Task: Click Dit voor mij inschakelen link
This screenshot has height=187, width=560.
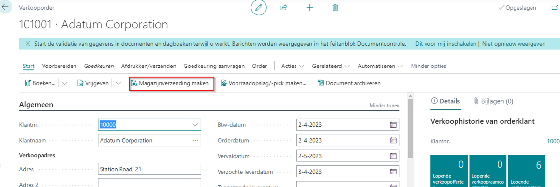Action: click(x=446, y=44)
